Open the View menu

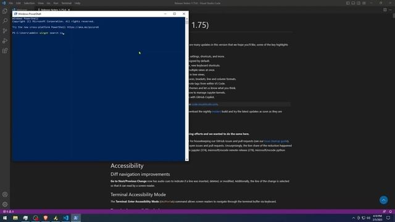pyautogui.click(x=41, y=3)
